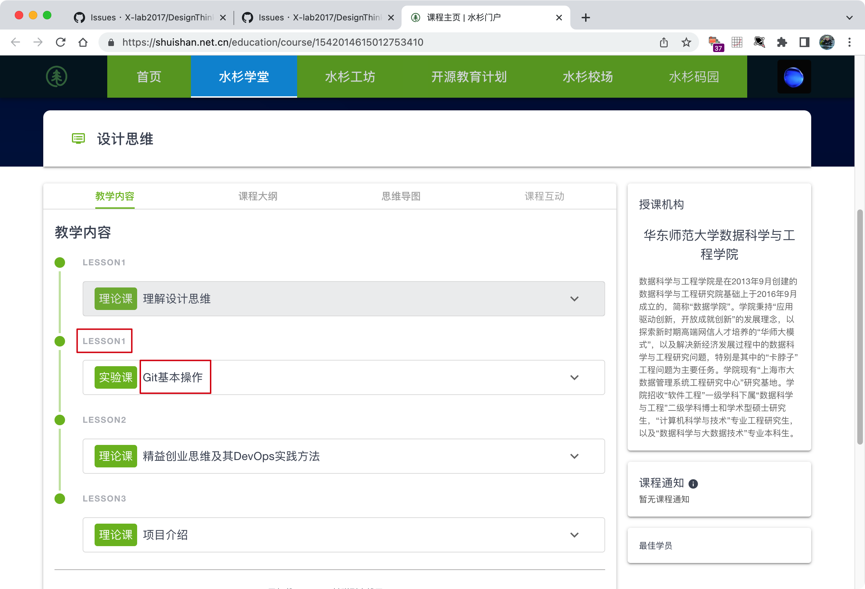
Task: Click the Shuishan tree logo icon
Action: coord(57,76)
